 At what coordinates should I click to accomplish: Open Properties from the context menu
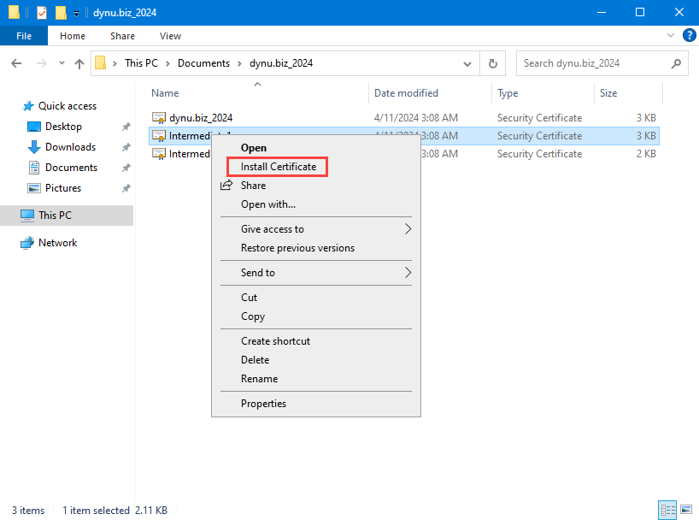[263, 404]
